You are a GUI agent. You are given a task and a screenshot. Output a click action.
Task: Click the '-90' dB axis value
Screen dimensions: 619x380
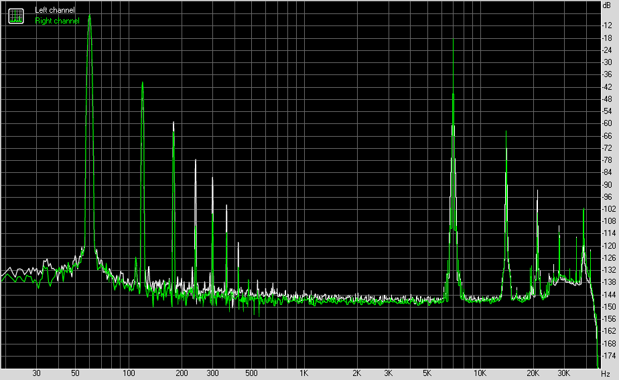607,184
